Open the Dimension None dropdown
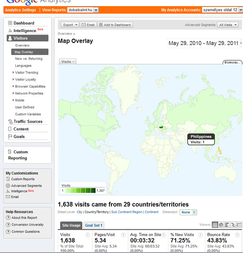The height and width of the screenshot is (253, 243). [x=188, y=212]
